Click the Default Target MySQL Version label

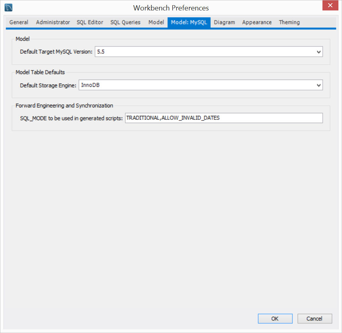tap(56, 52)
